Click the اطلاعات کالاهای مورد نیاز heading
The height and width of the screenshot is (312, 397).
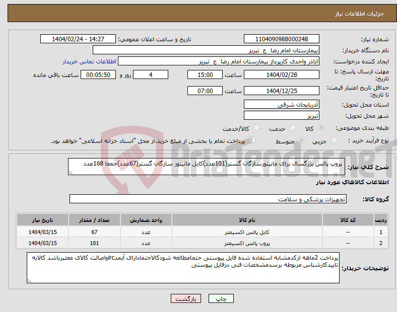(352, 182)
